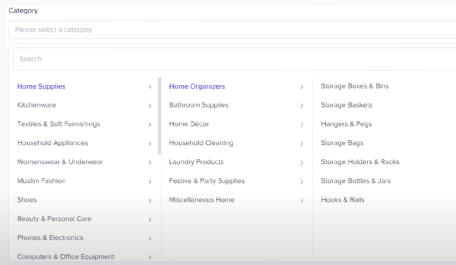456x265 pixels.
Task: Expand the Shoes chevron arrow
Action: (x=150, y=200)
